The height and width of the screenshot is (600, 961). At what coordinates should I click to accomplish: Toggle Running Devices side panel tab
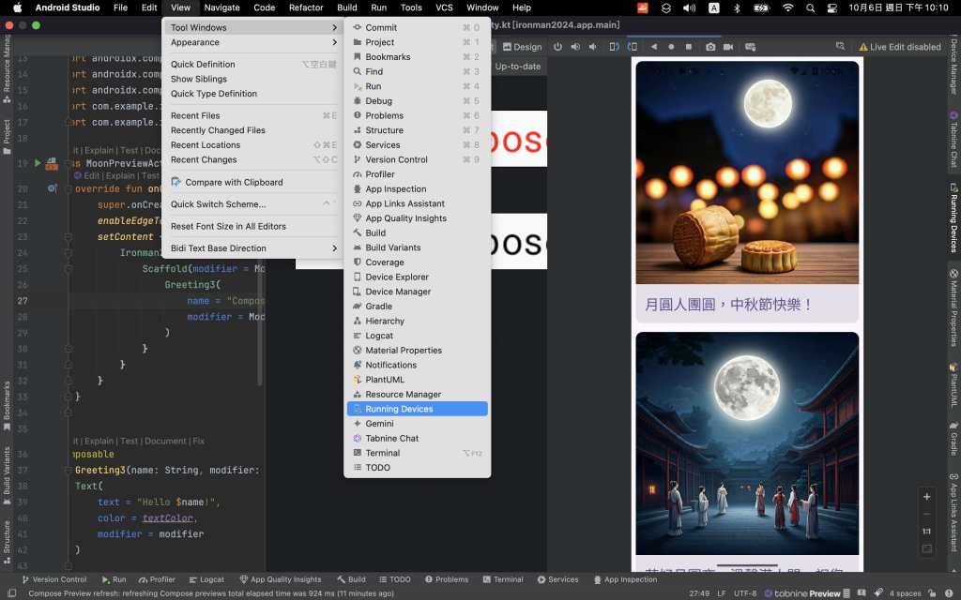pos(953,217)
